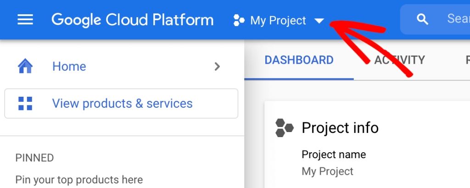Click the Home house icon
The image size is (470, 188).
[x=25, y=66]
